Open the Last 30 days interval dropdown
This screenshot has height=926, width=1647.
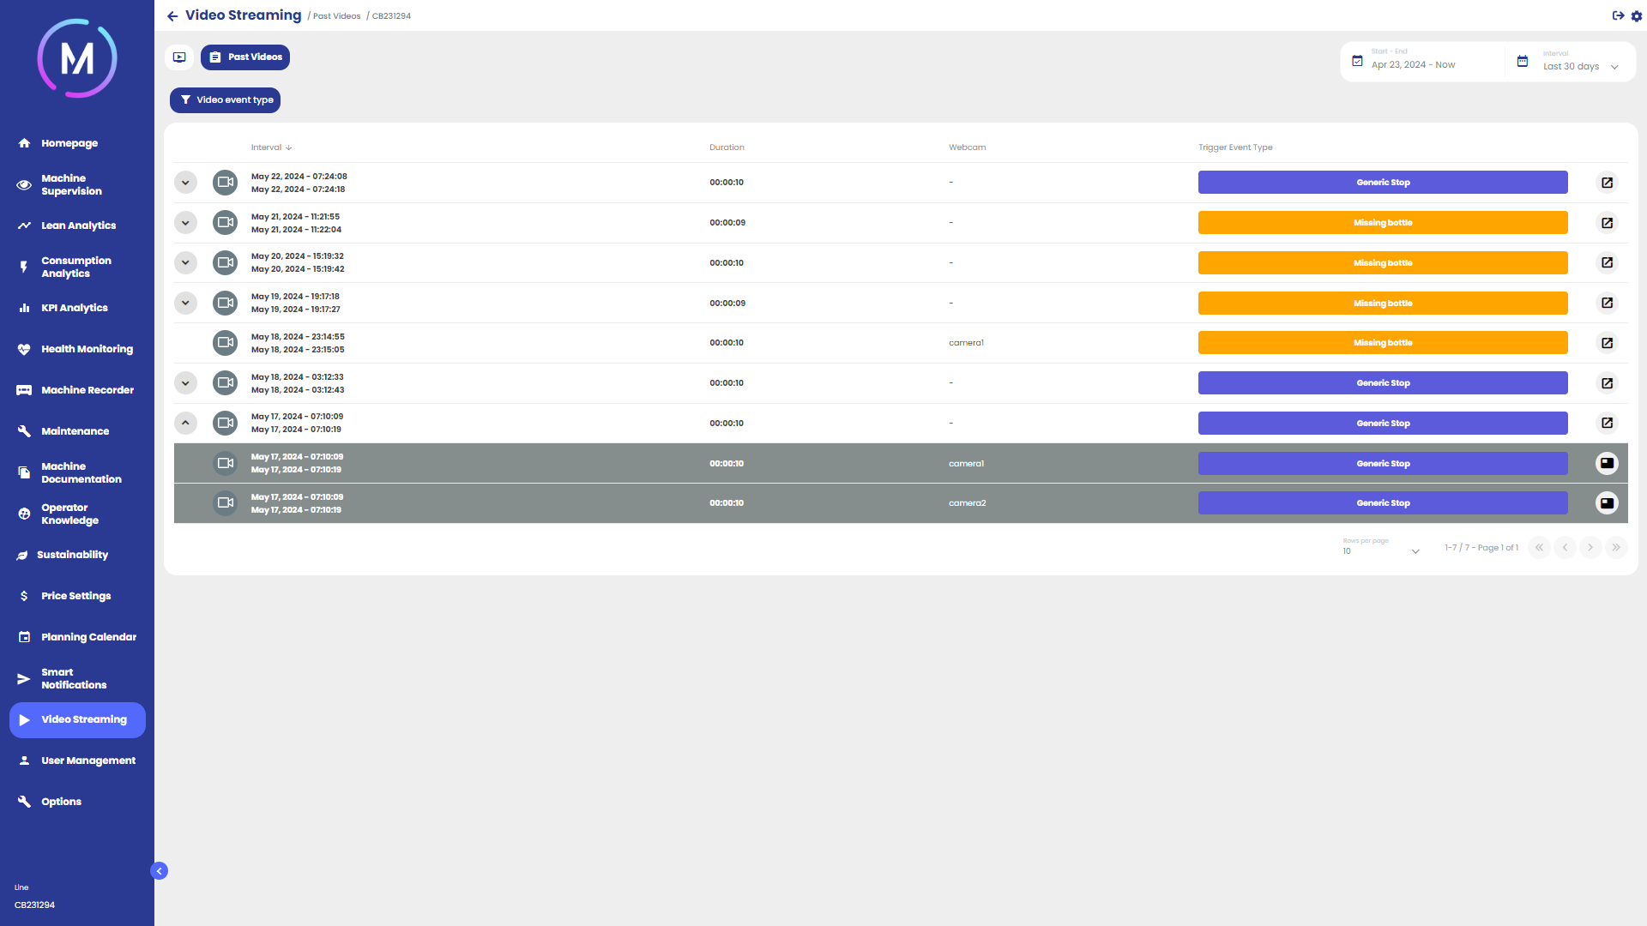pos(1580,66)
